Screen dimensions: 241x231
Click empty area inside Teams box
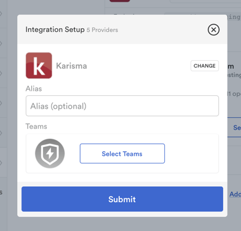click(191, 154)
